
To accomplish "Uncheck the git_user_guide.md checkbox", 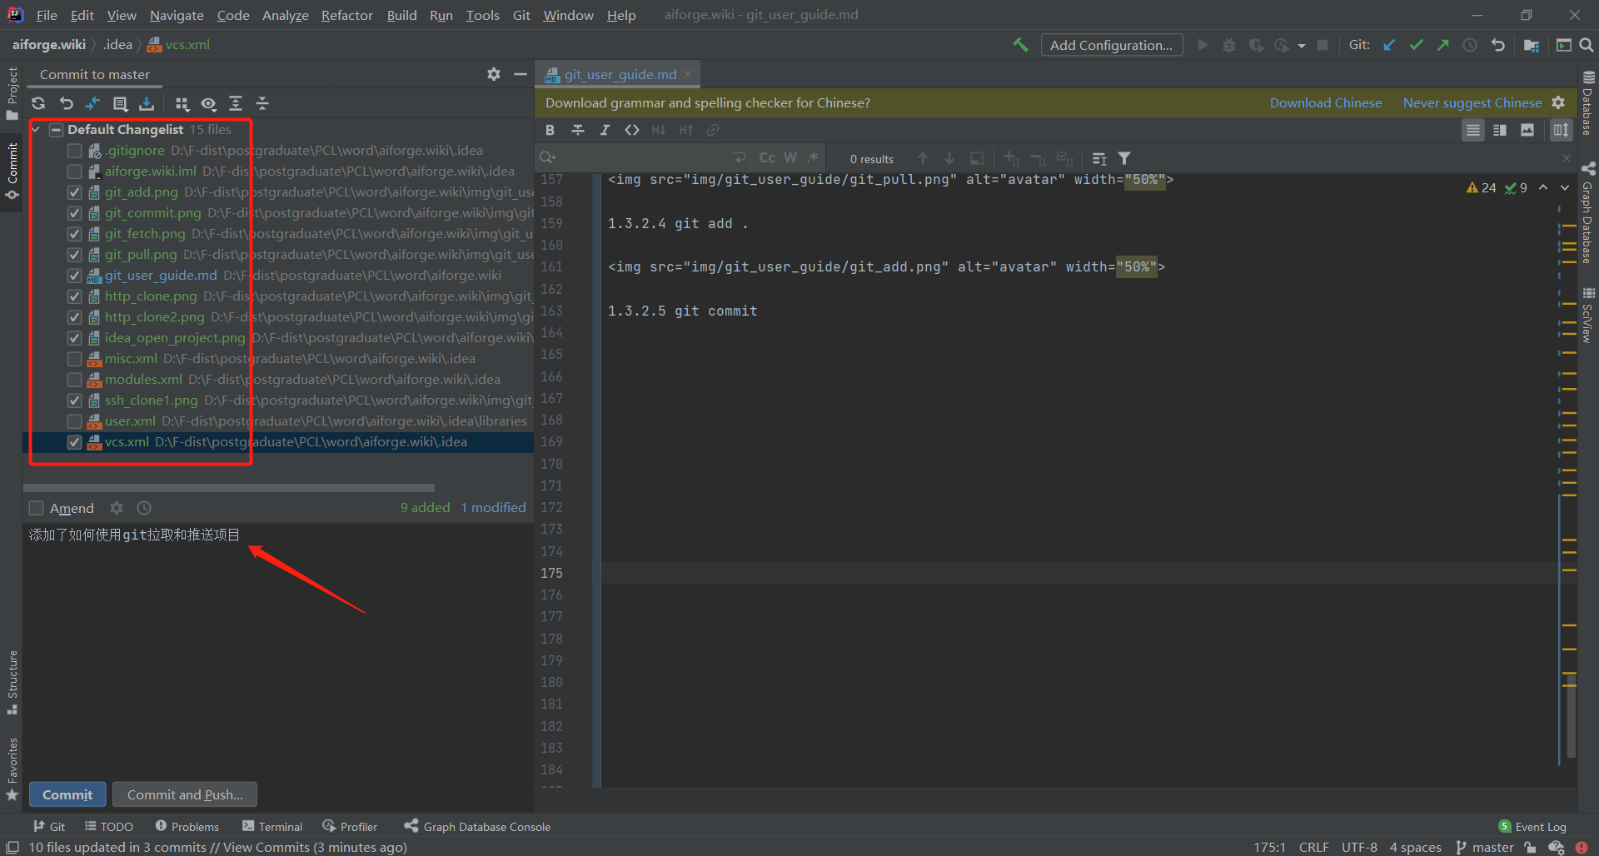I will (74, 276).
